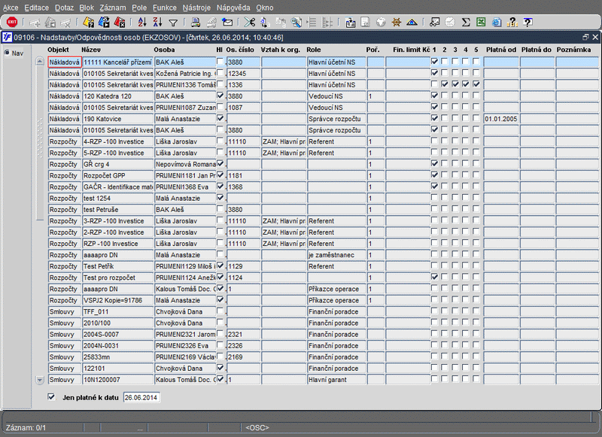Click the vertical scrollbar thumb beside the rows
This screenshot has height=437, width=602.
(40, 143)
